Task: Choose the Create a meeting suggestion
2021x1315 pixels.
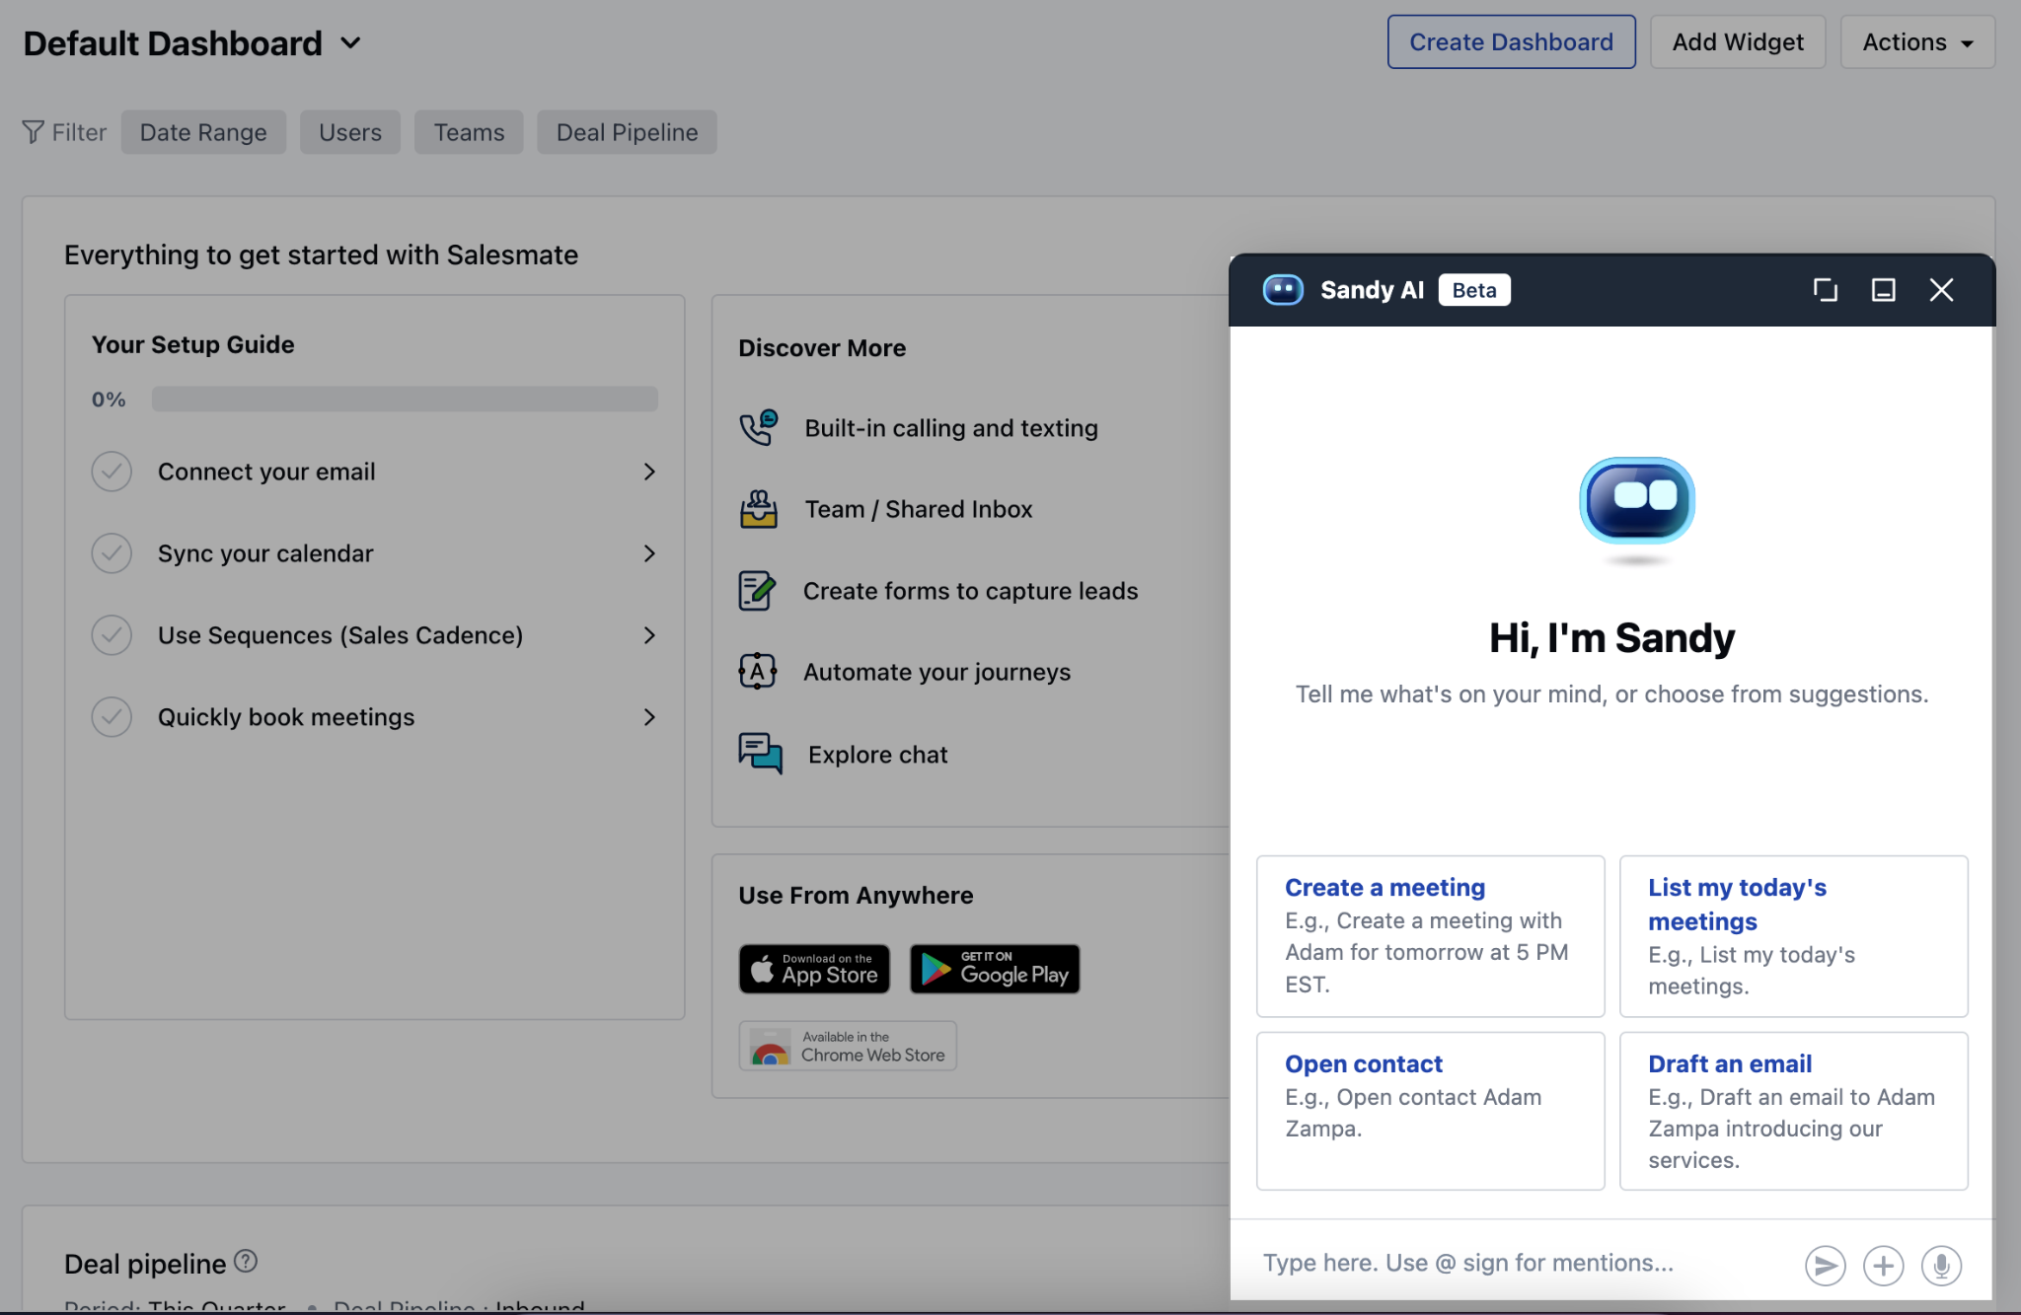Action: pos(1430,936)
